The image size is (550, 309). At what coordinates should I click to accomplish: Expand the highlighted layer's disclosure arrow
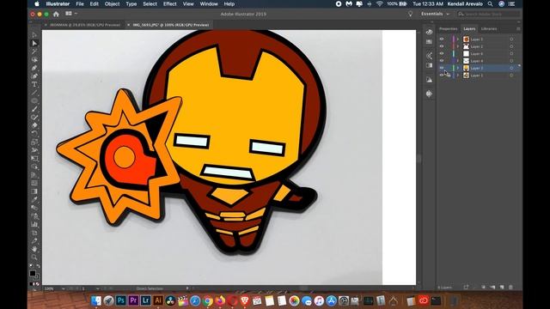[x=458, y=68]
